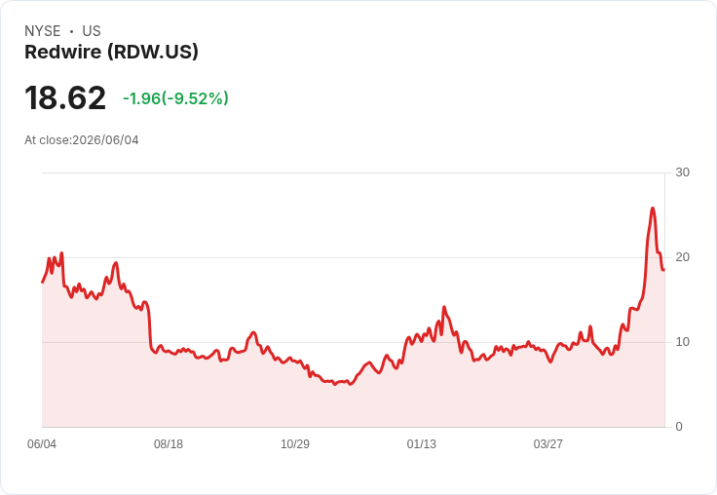This screenshot has width=717, height=495.
Task: Click the January peak on the price line
Action: coord(443,307)
